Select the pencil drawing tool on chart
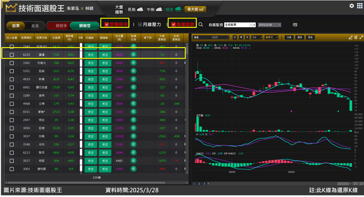364x197 pixels. pyautogui.click(x=351, y=37)
